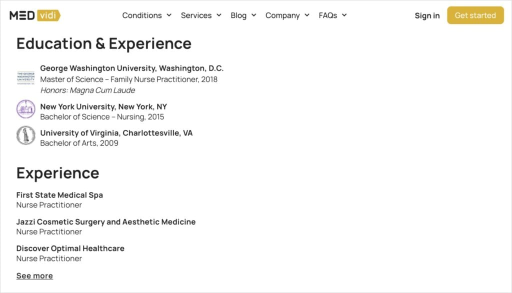Screen dimensions: 512x293
Task: Select Conditions in the navigation bar
Action: [142, 15]
